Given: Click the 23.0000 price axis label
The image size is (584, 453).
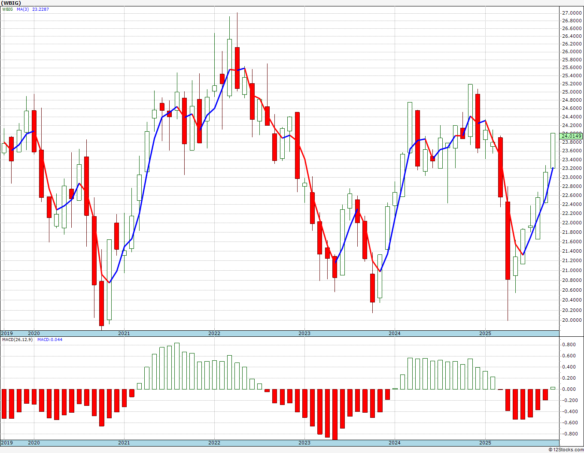Looking at the screenshot, I should [572, 177].
